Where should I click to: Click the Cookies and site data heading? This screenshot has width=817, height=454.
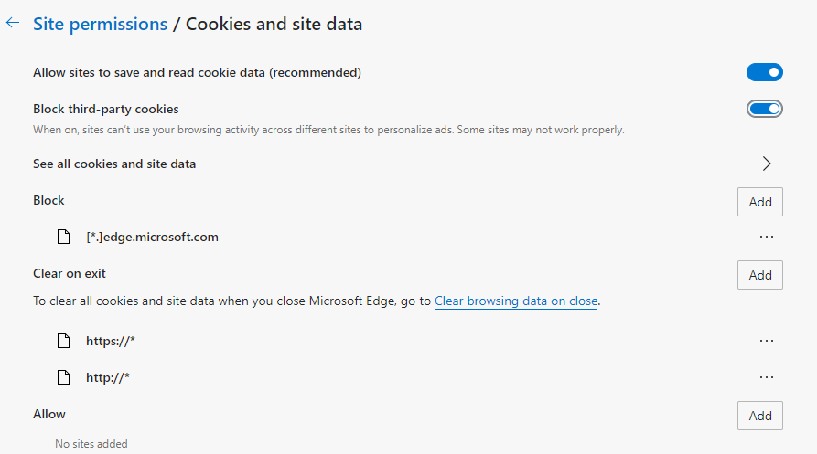[x=274, y=25]
